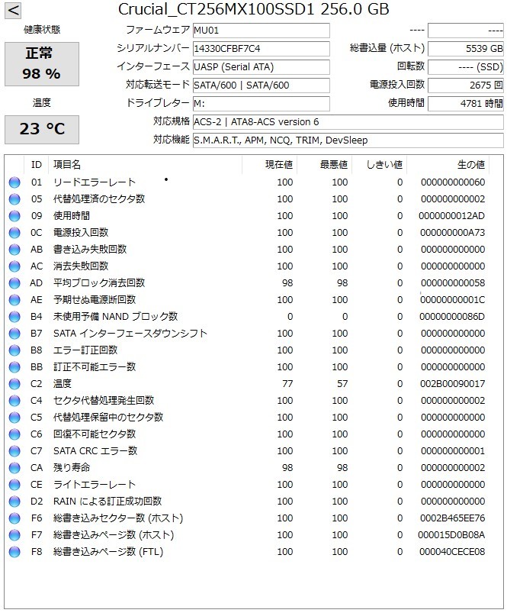
Task: Select the attribute name 平均ブロック消去回数
Action: [x=99, y=283]
